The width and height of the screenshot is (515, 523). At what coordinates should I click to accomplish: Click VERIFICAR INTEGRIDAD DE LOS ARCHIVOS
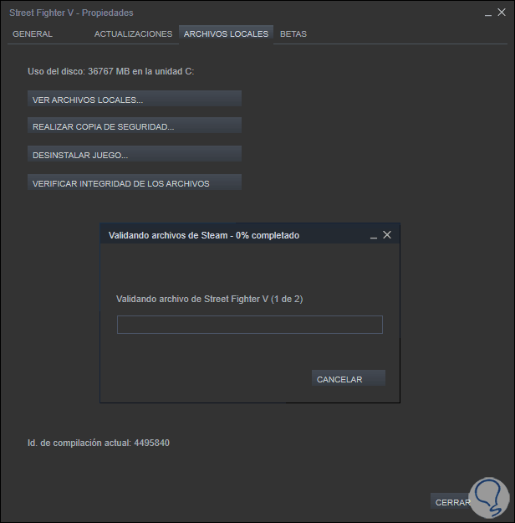pyautogui.click(x=135, y=182)
